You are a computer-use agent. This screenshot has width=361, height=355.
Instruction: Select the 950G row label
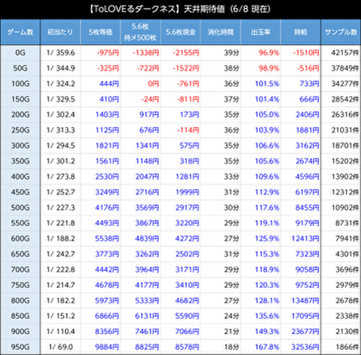(x=20, y=347)
